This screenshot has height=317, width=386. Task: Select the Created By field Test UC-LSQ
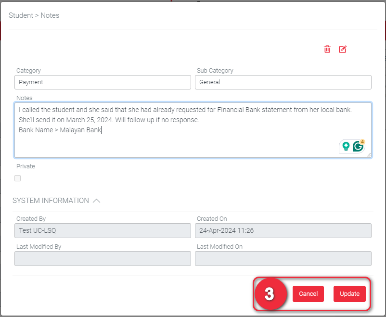coord(103,231)
